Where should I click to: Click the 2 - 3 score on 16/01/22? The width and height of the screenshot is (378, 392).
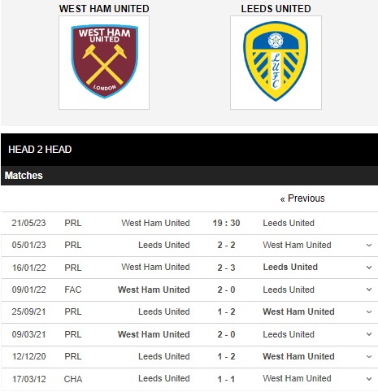[x=226, y=268]
